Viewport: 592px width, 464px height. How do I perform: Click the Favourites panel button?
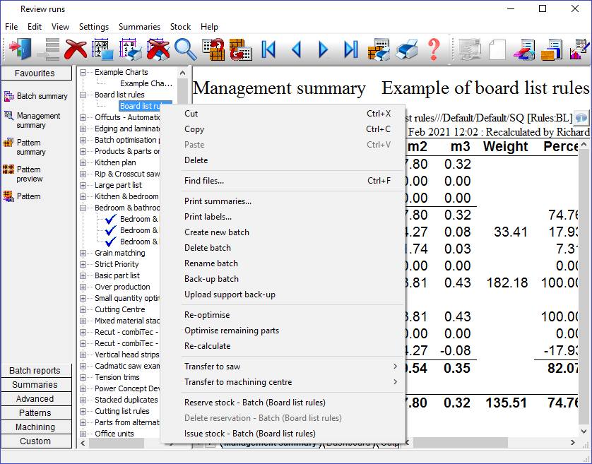pyautogui.click(x=36, y=73)
